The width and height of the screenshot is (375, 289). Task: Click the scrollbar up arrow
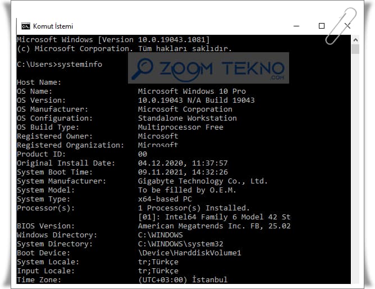click(x=355, y=40)
